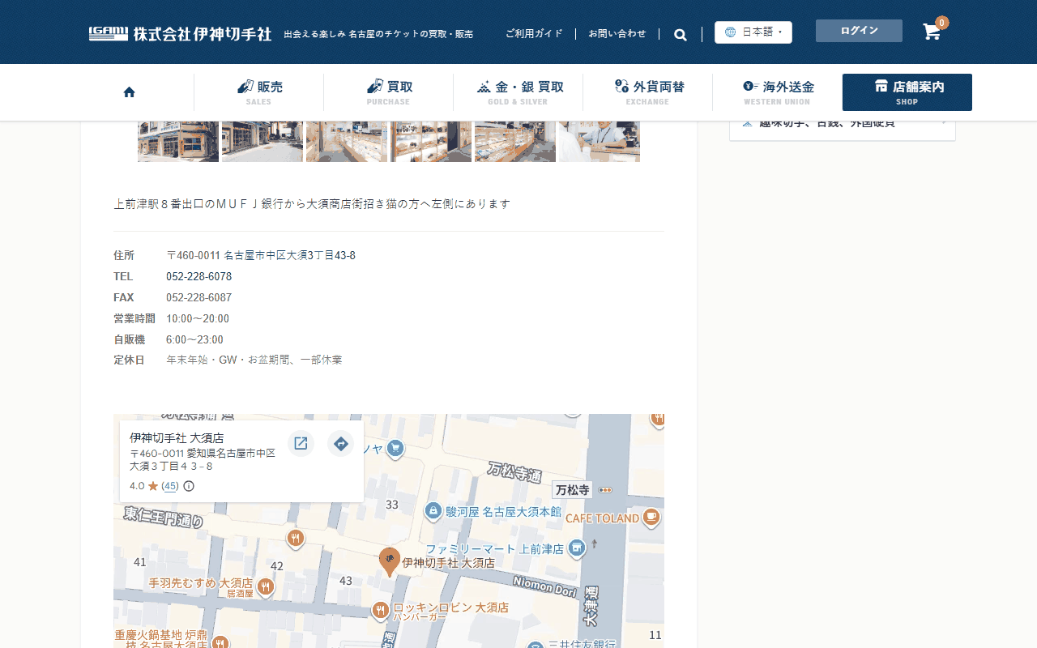
Task: Click the rating info icon on map card
Action: tap(189, 486)
